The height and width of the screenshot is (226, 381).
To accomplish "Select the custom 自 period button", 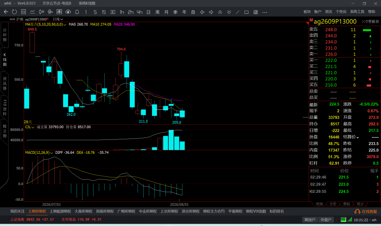I will [x=193, y=12].
